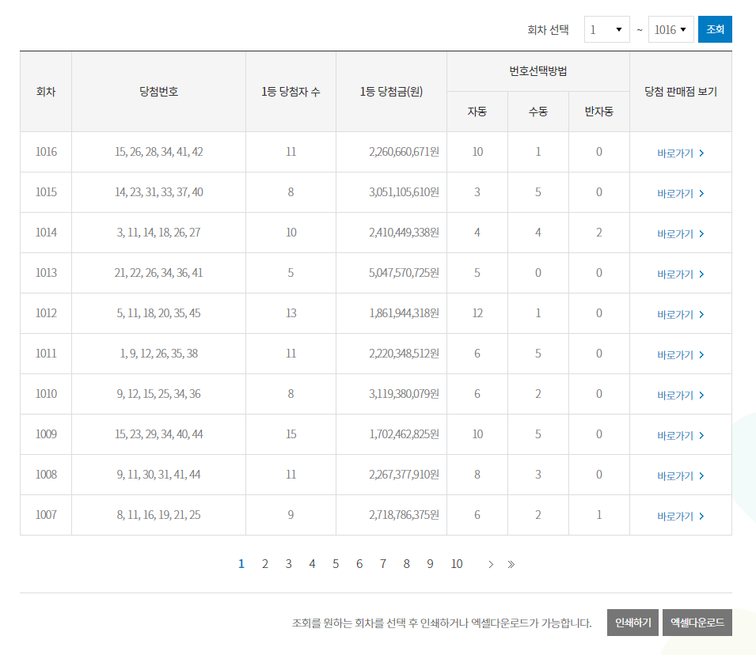Click the last page double-arrow icon
Image resolution: width=756 pixels, height=655 pixels.
pos(511,564)
